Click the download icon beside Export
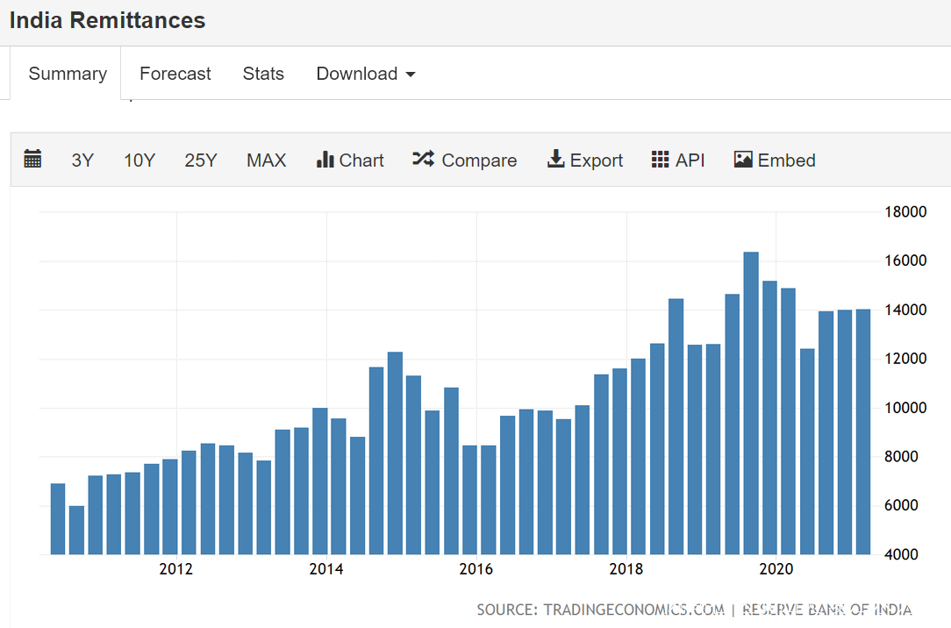This screenshot has width=951, height=628. pos(555,160)
